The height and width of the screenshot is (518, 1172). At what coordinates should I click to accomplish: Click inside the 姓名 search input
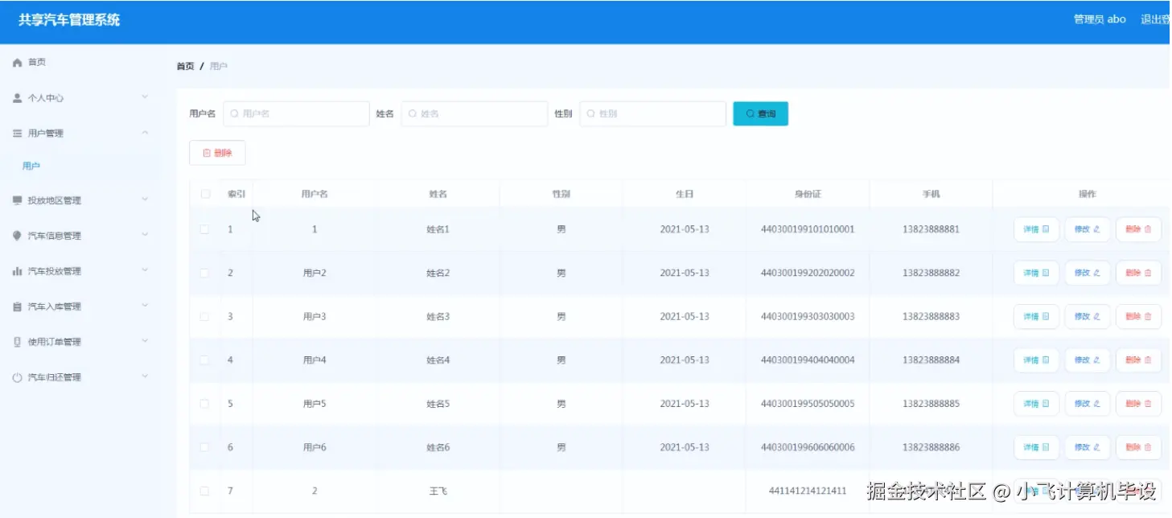(475, 114)
